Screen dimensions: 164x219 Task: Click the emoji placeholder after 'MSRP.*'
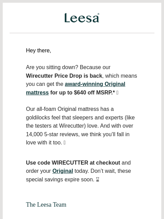coord(117,93)
